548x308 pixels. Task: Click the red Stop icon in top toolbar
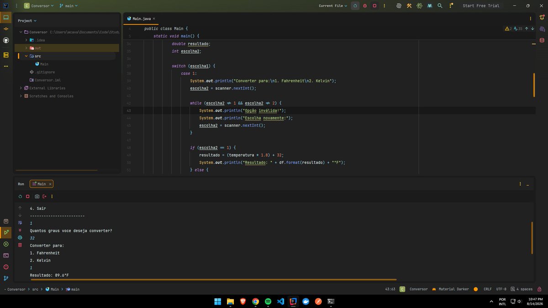click(x=374, y=6)
